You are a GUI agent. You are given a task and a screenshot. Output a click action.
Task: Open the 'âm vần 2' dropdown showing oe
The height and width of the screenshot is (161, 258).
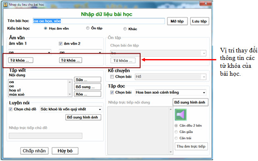point(80,52)
